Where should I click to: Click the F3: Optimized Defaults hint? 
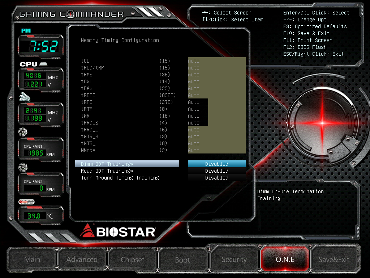[x=315, y=26]
